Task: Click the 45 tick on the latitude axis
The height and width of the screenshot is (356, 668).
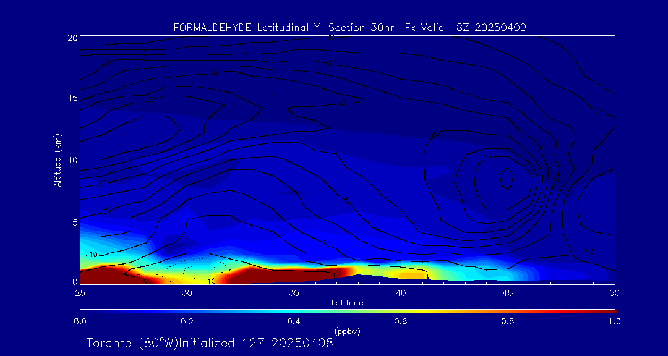Action: click(x=508, y=293)
